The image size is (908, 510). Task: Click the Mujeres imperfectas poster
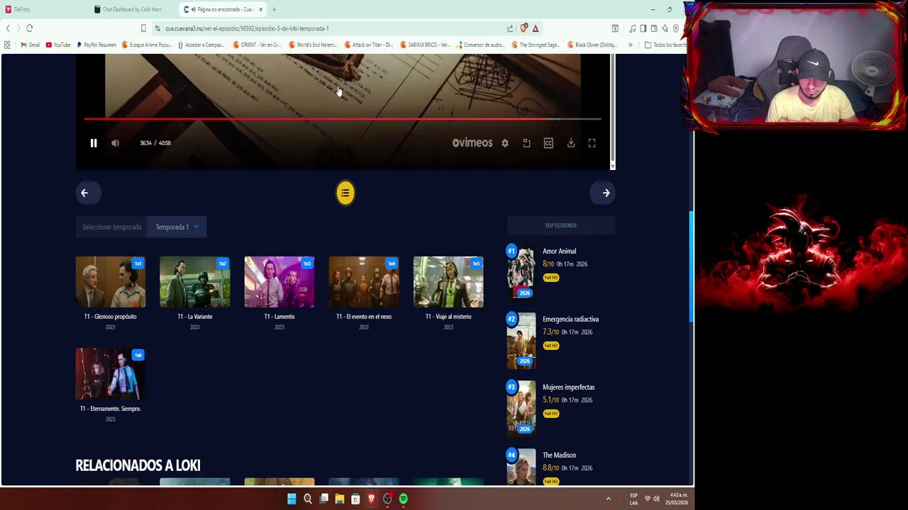pos(521,408)
